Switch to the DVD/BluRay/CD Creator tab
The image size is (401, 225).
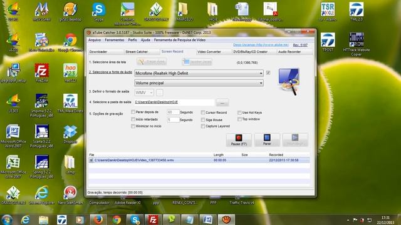(x=254, y=52)
